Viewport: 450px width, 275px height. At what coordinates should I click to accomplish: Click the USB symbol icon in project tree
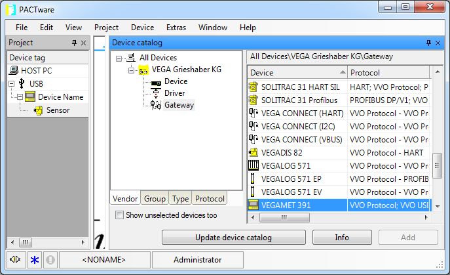pyautogui.click(x=22, y=83)
